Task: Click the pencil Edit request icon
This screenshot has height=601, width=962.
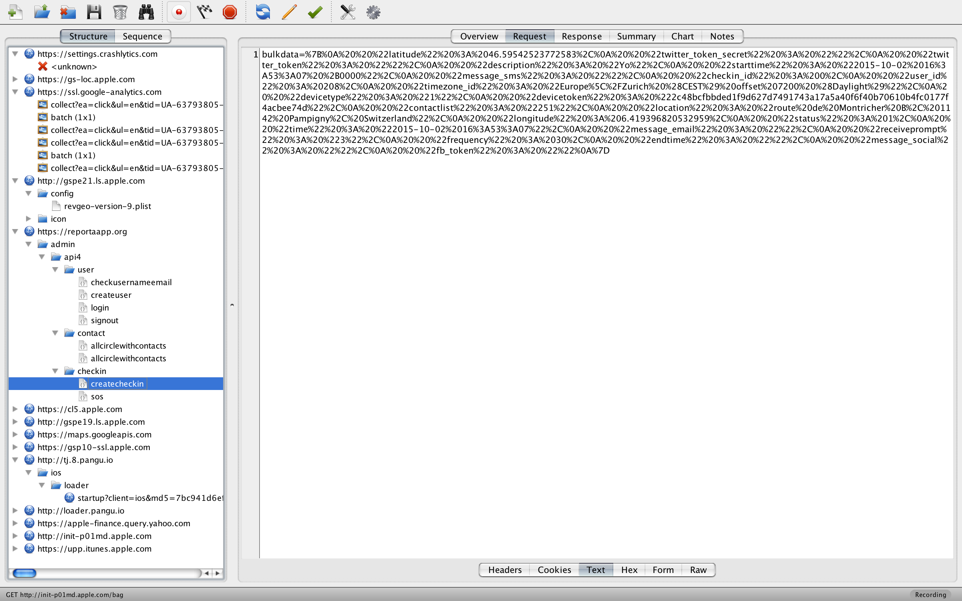Action: (x=289, y=12)
